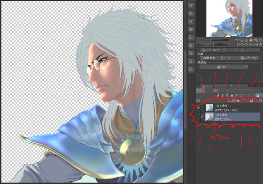Image resolution: width=263 pixels, height=184 pixels.
Task: Rotate the canvas left in Navigator
Action: click(x=242, y=44)
